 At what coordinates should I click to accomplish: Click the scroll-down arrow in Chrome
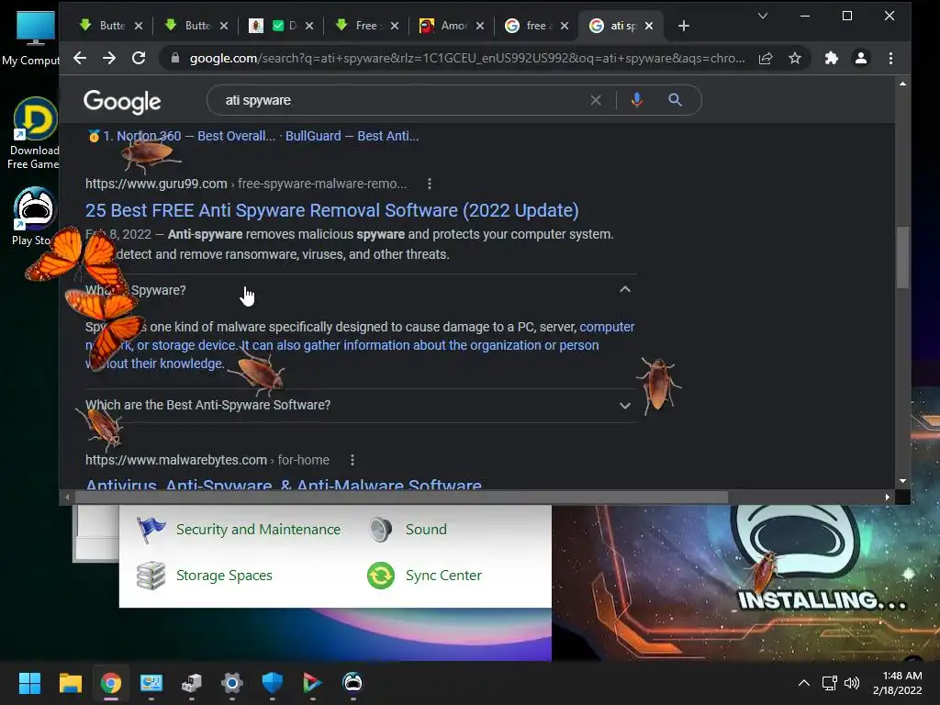click(x=902, y=481)
